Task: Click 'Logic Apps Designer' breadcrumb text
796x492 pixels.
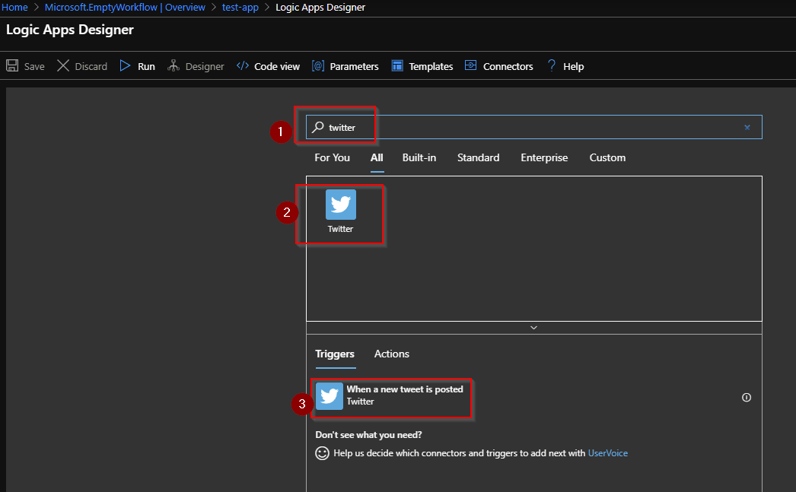Action: [x=320, y=7]
